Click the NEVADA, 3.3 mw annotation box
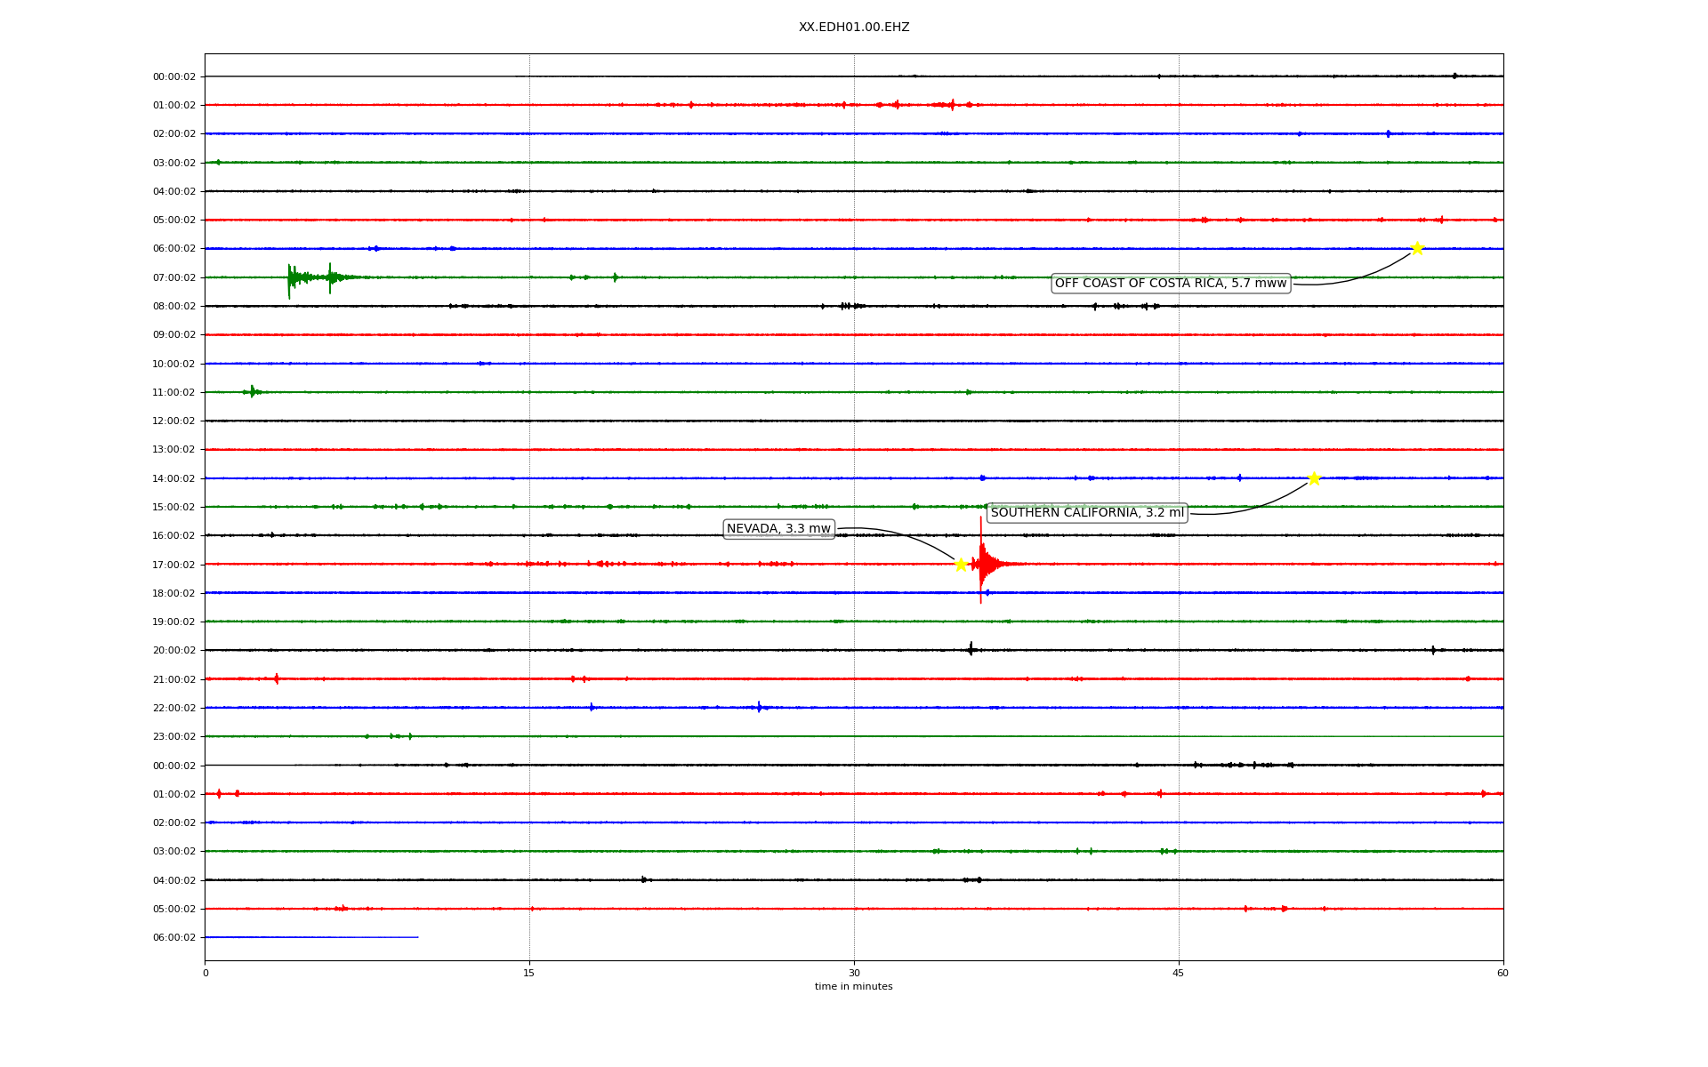 778,529
